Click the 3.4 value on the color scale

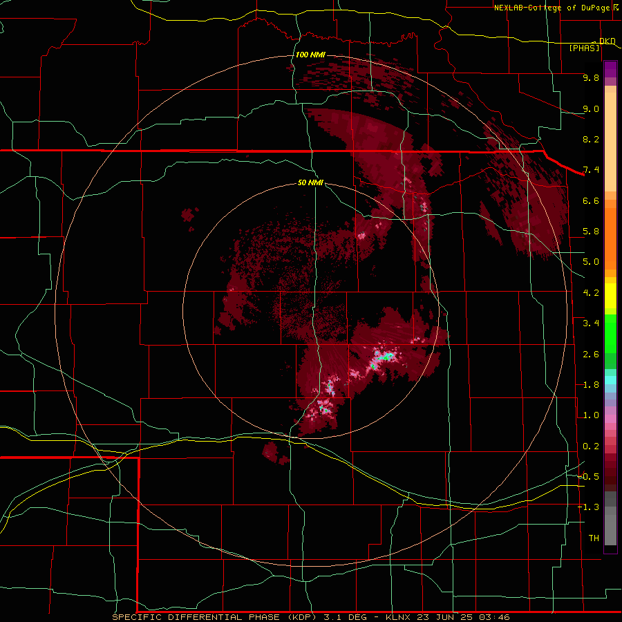click(x=591, y=323)
